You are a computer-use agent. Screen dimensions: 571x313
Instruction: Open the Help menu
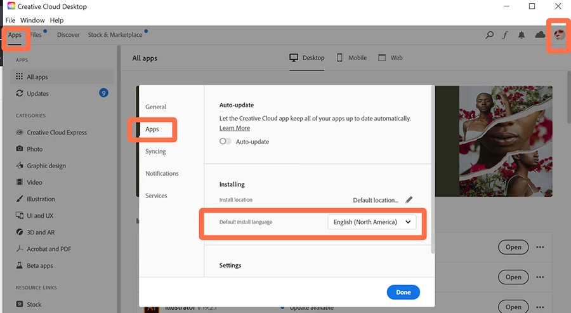click(56, 20)
